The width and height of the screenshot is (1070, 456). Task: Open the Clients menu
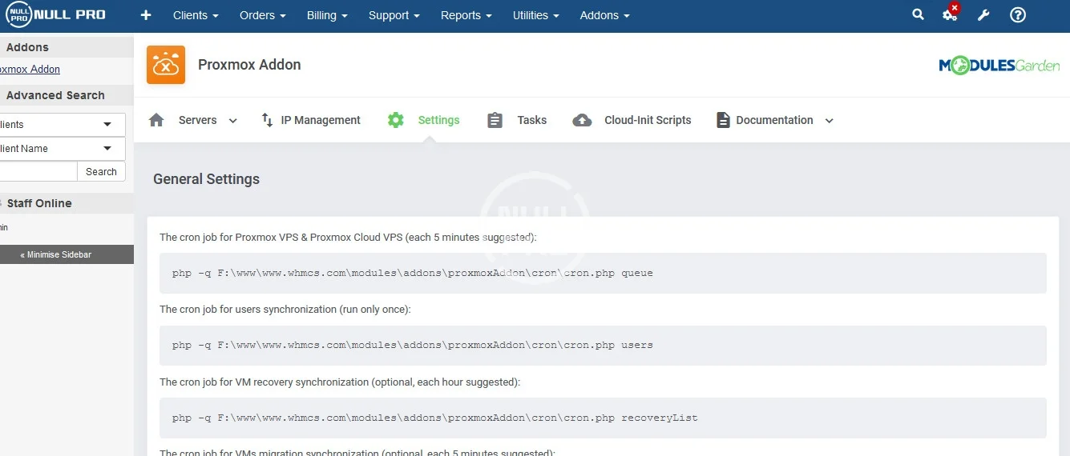pyautogui.click(x=196, y=15)
